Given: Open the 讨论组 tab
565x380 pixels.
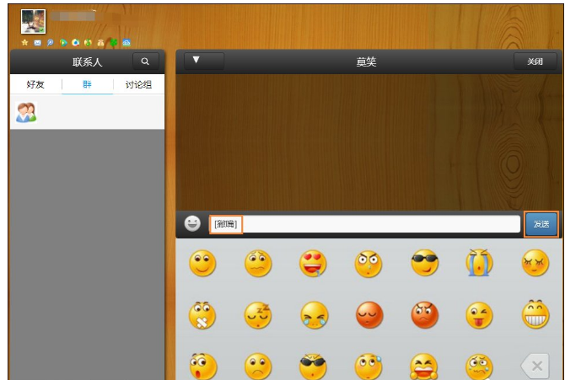Looking at the screenshot, I should click(x=138, y=84).
